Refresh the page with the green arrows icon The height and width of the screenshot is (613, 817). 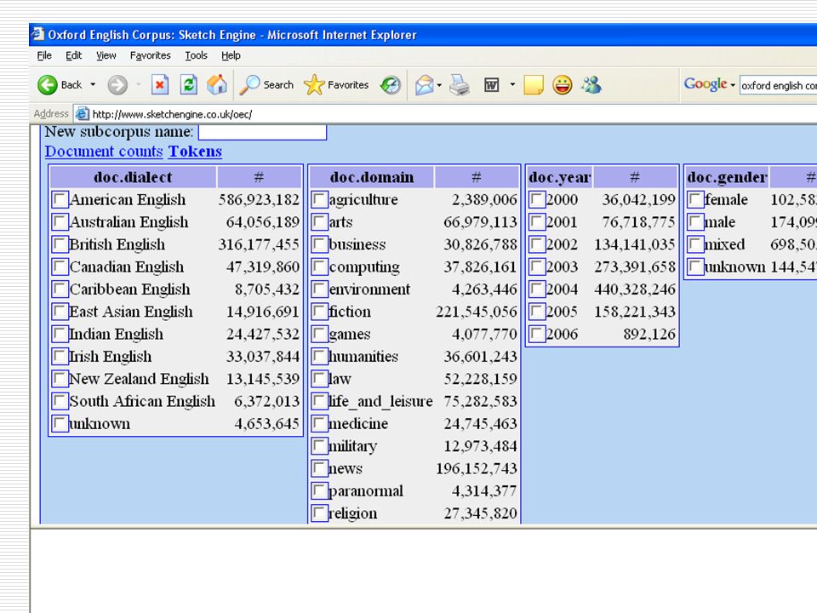tap(189, 84)
